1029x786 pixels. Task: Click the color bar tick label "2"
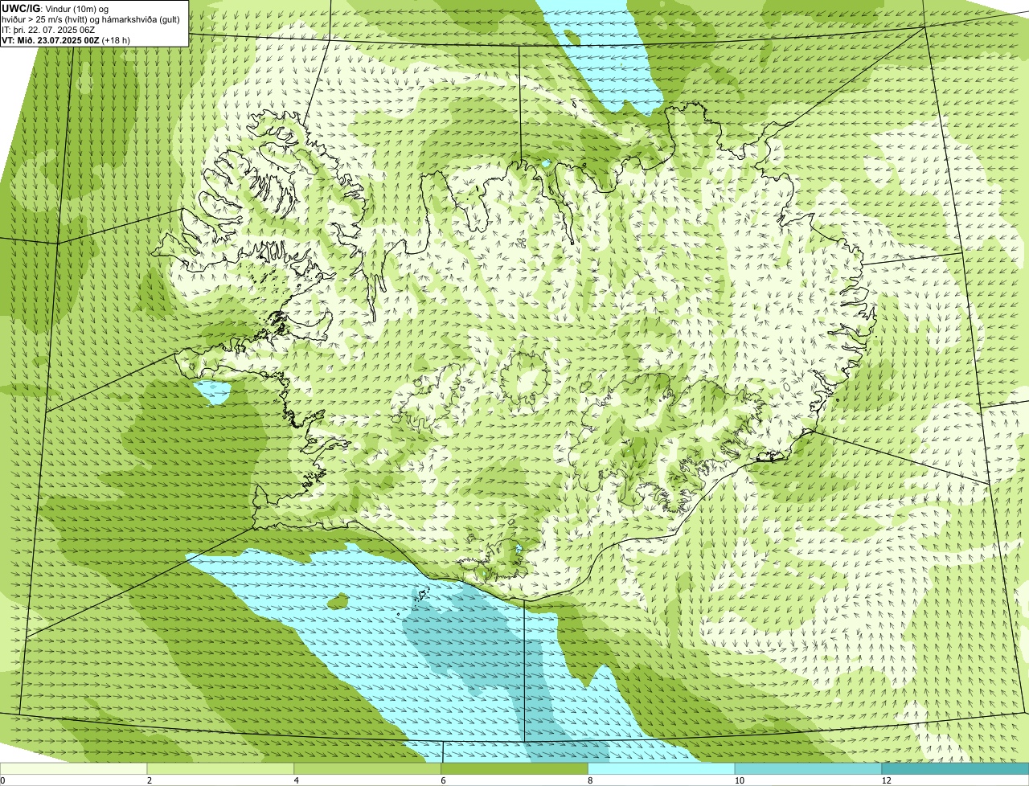[149, 780]
